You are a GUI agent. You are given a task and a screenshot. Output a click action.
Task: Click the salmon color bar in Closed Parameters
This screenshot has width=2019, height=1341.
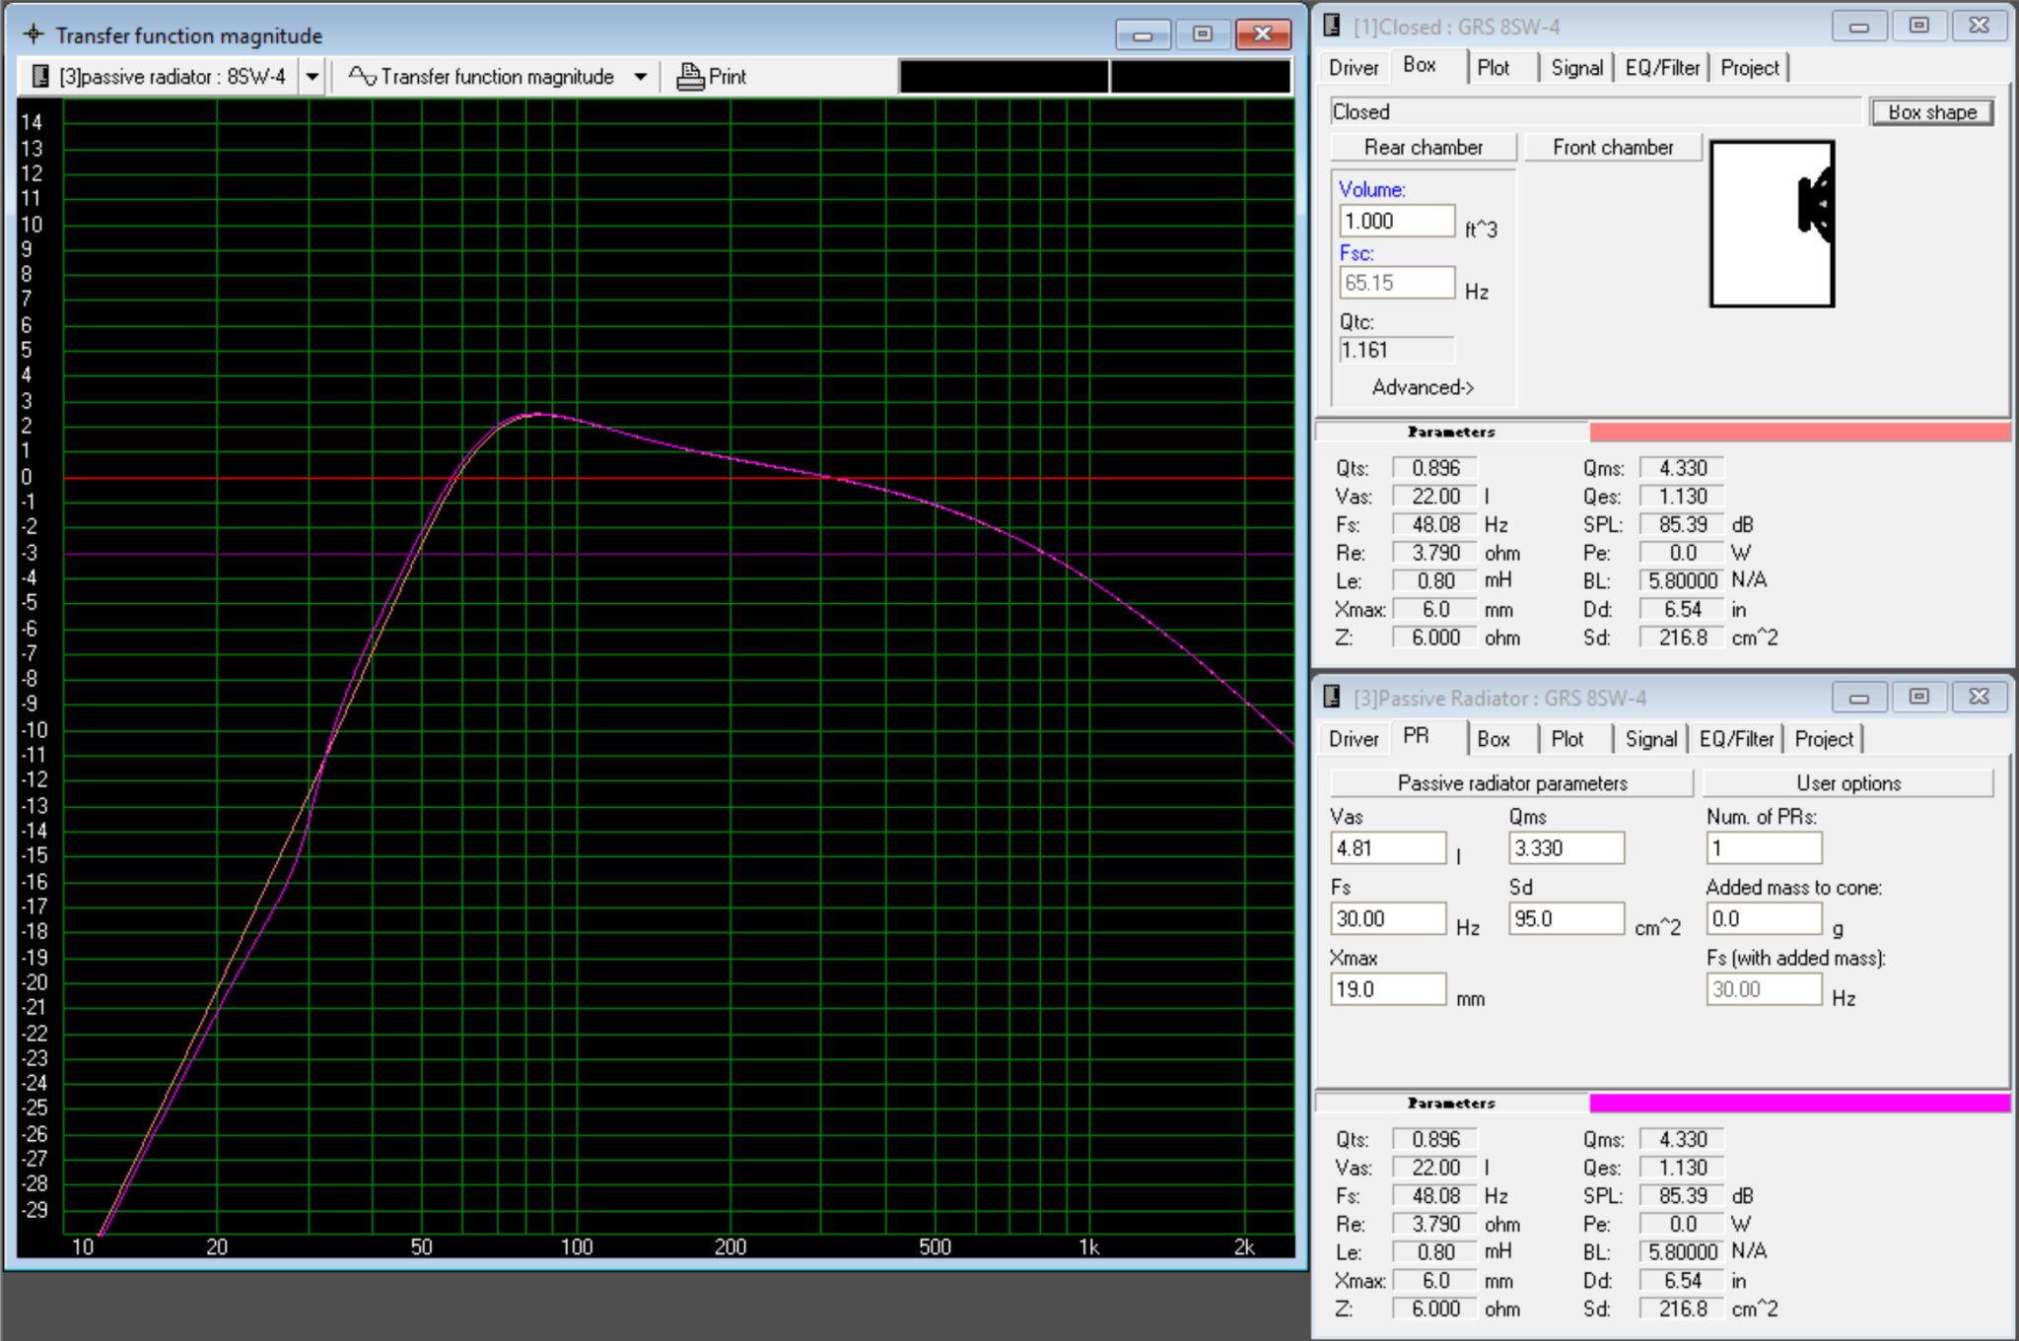(1799, 432)
